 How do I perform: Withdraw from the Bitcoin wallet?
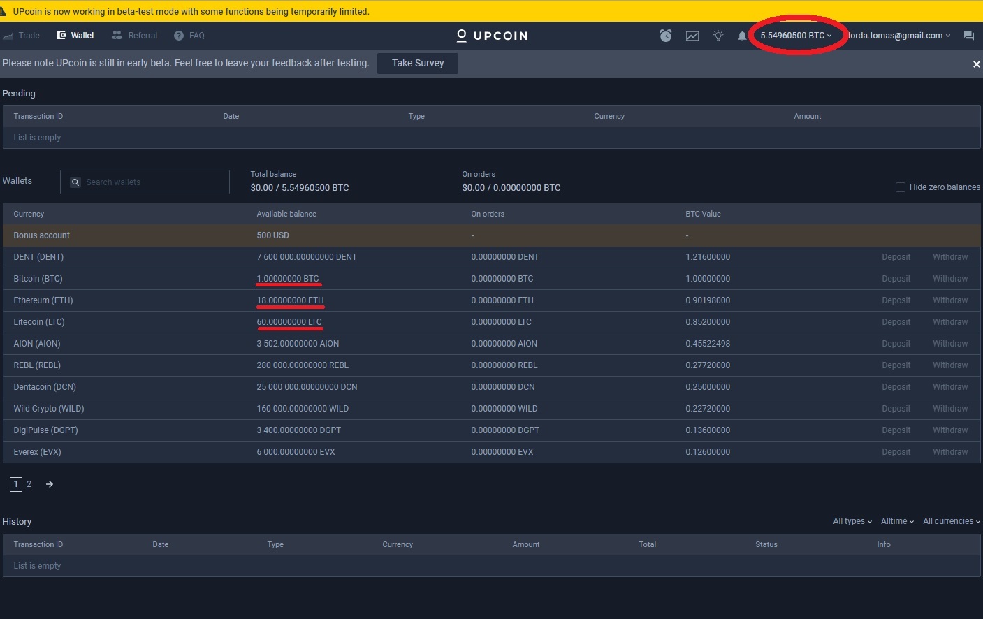pos(950,279)
